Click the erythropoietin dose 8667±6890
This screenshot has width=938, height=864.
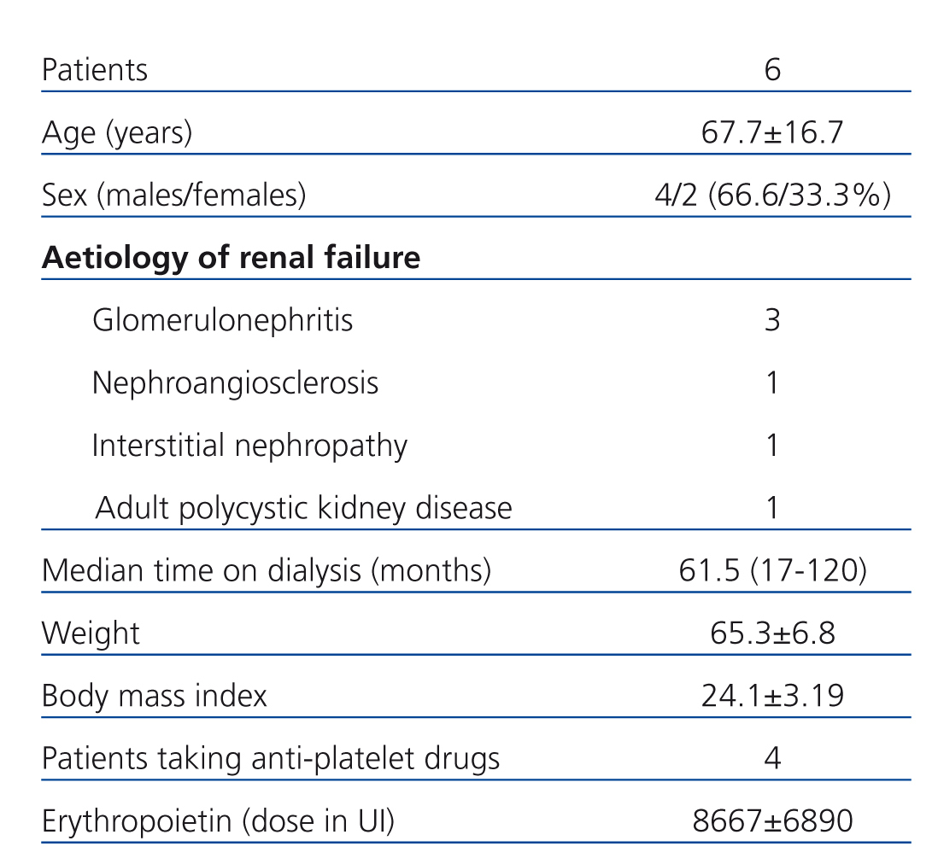point(772,821)
